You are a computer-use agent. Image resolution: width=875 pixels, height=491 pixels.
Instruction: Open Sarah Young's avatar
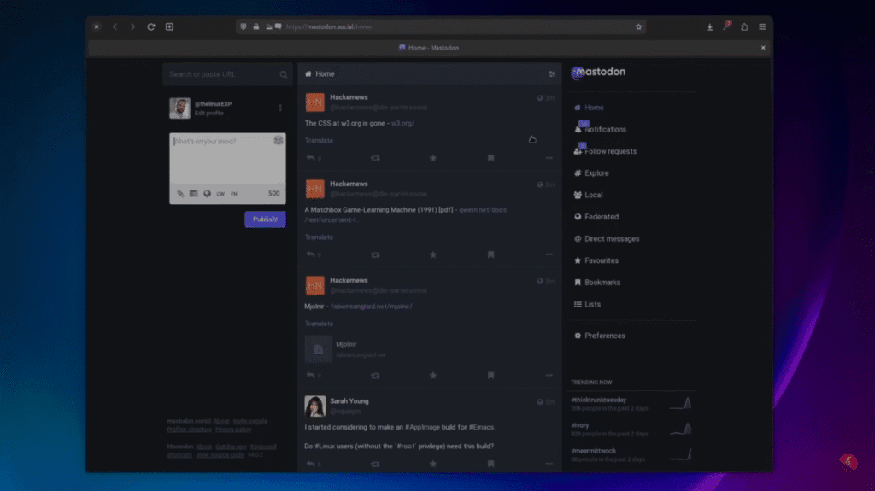click(x=314, y=406)
